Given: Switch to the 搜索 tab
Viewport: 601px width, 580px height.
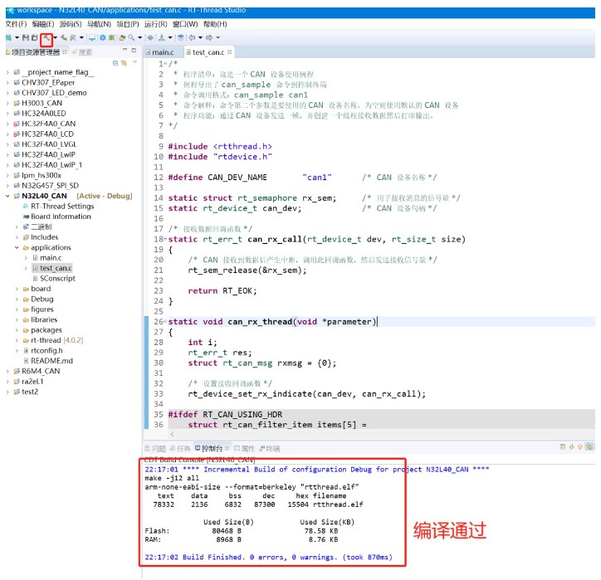Looking at the screenshot, I should [82, 52].
